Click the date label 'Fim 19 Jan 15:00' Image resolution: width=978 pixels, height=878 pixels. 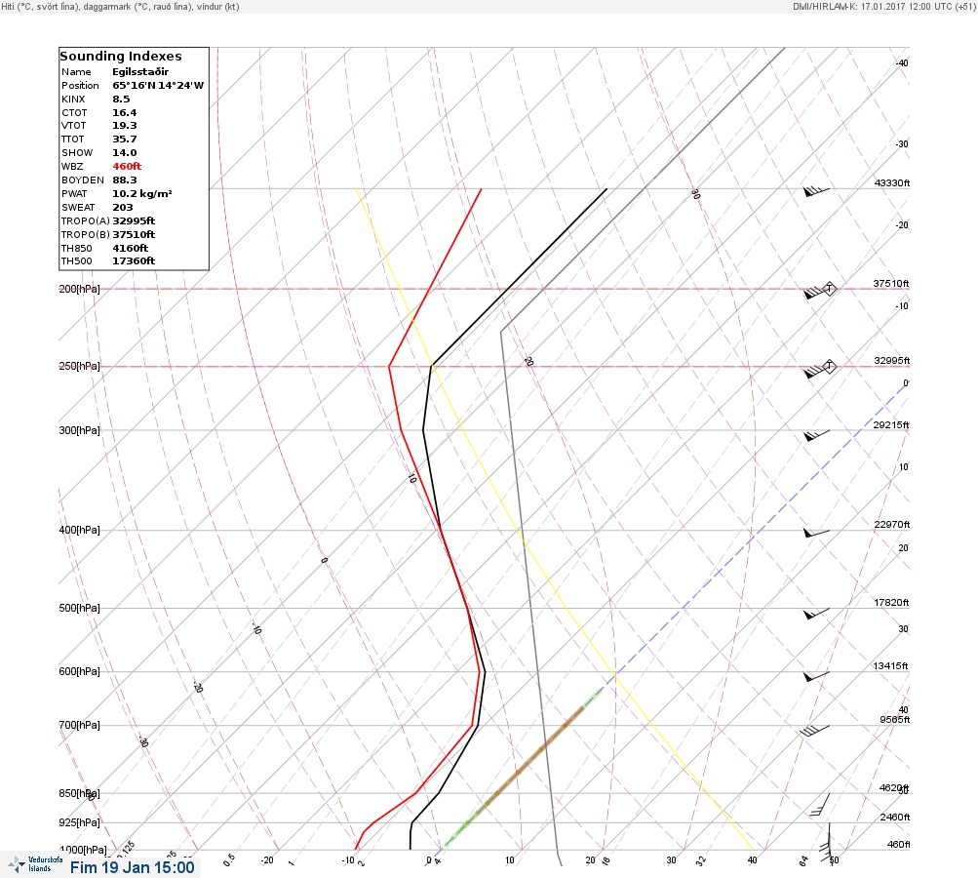coord(133,867)
